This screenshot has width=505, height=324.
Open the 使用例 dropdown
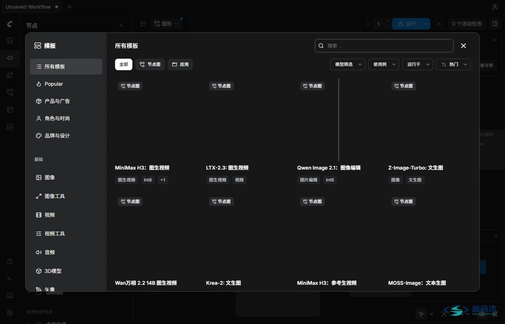pos(384,64)
